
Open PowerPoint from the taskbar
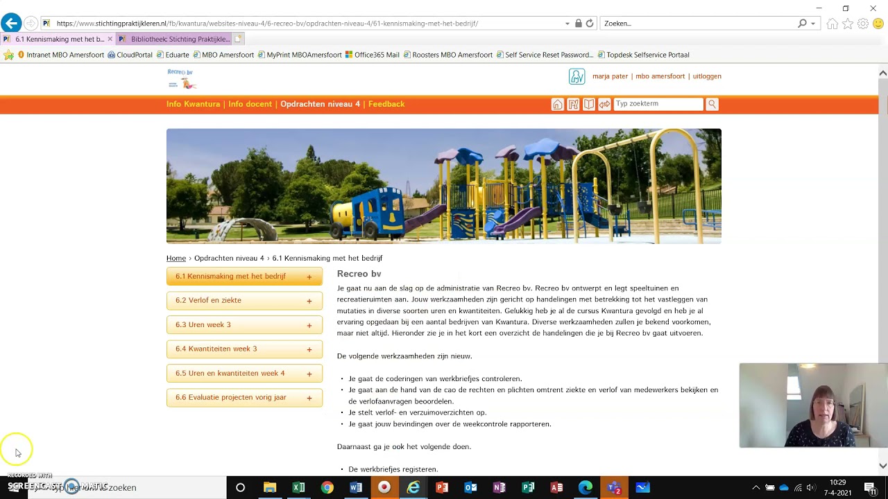pyautogui.click(x=442, y=487)
